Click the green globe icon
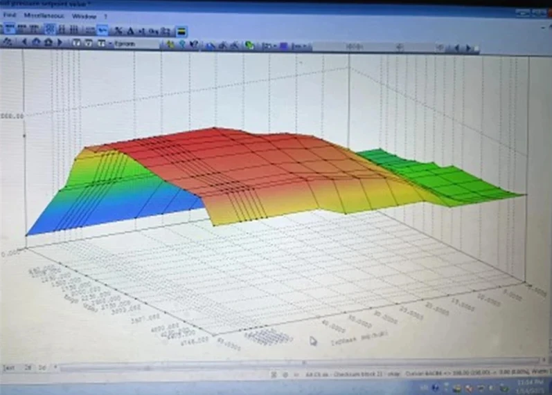The image size is (552, 395). (x=249, y=46)
